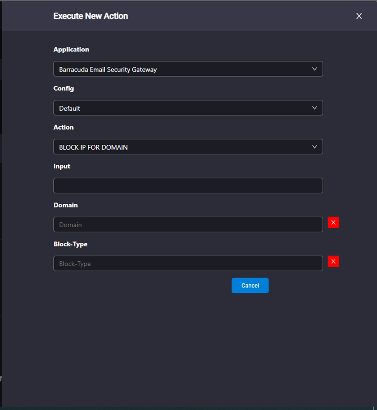Click the Block-Type label above the field

(70, 244)
